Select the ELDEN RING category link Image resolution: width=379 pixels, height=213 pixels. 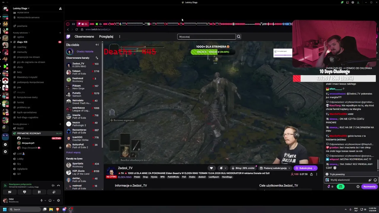tap(125, 177)
